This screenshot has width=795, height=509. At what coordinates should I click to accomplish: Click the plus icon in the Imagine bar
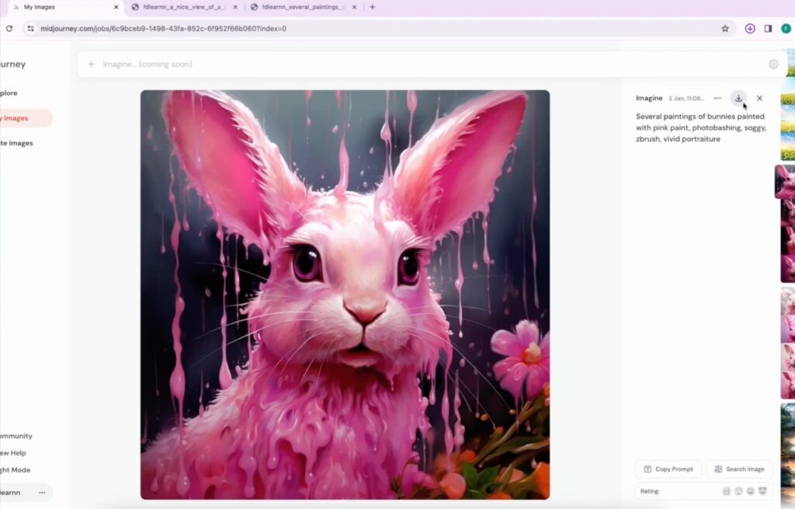[x=92, y=64]
